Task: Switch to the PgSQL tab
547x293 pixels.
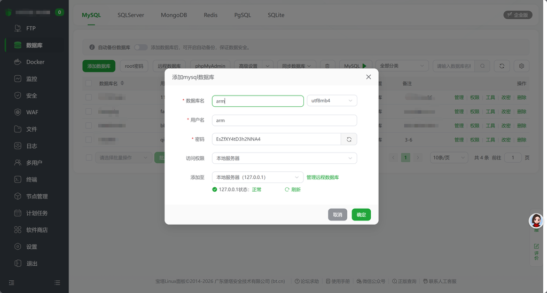Action: [243, 15]
